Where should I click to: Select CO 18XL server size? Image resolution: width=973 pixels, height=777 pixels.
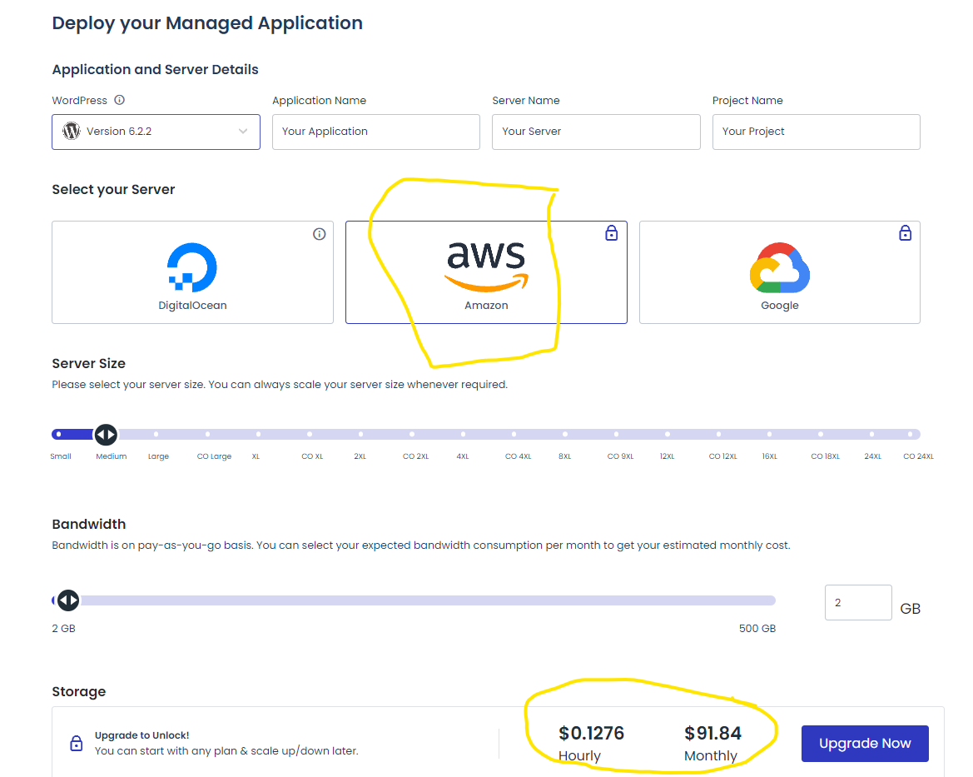821,434
